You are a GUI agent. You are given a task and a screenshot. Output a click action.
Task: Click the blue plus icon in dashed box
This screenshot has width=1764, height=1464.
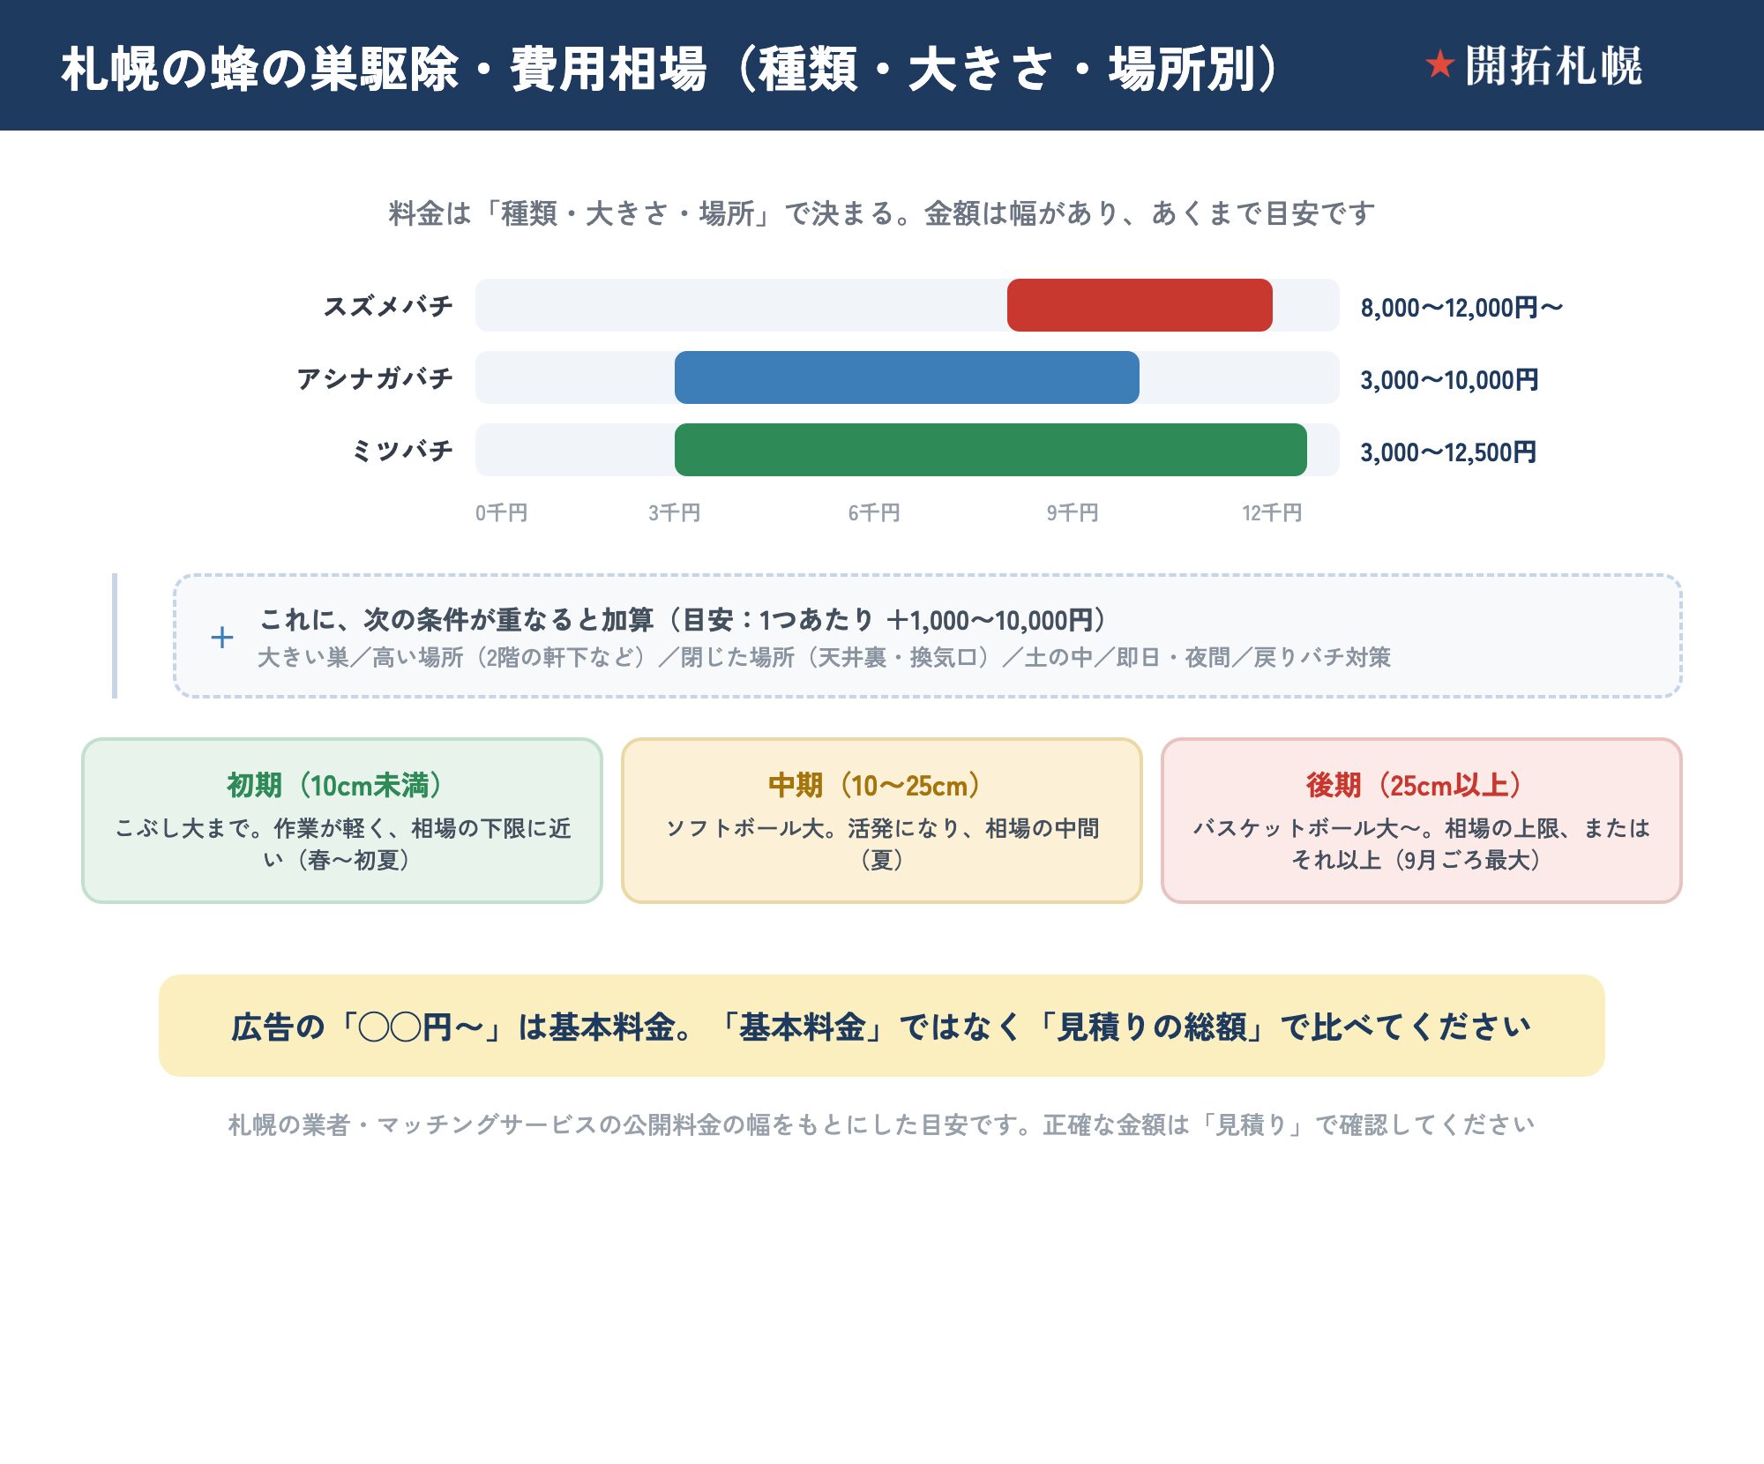coord(222,637)
